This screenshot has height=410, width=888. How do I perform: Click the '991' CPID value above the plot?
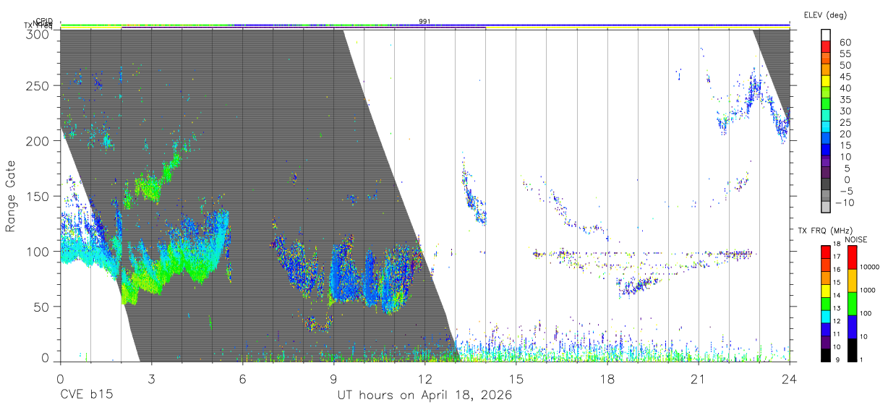(x=425, y=21)
